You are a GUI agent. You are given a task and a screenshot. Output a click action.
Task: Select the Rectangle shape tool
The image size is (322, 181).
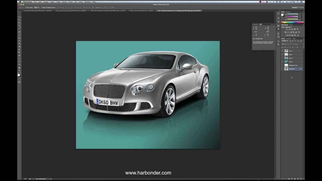(x=19, y=65)
